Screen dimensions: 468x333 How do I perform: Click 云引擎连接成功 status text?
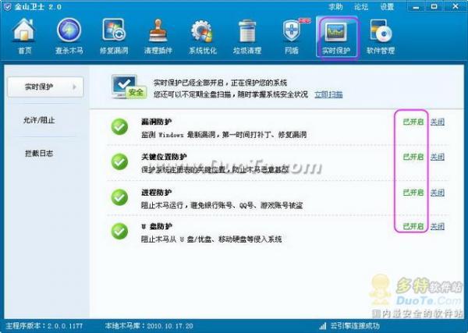coord(355,326)
